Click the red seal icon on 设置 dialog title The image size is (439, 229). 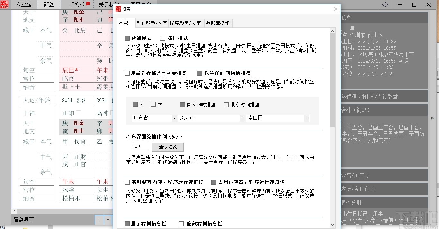coord(119,9)
